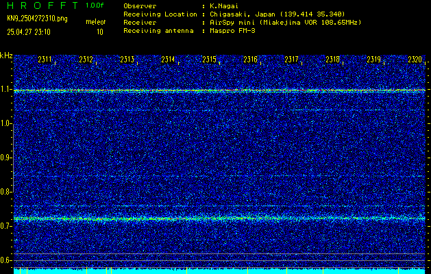Click the 0.7 frequency axis label
The width and height of the screenshot is (431, 274).
[x=6, y=226]
